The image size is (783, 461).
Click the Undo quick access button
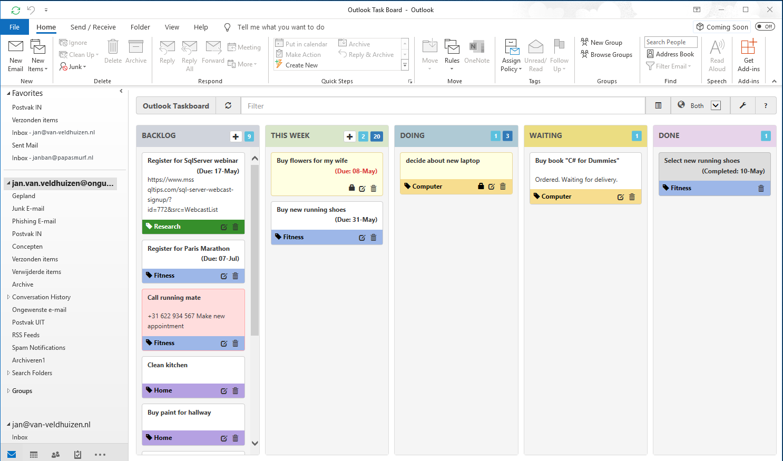pyautogui.click(x=31, y=10)
